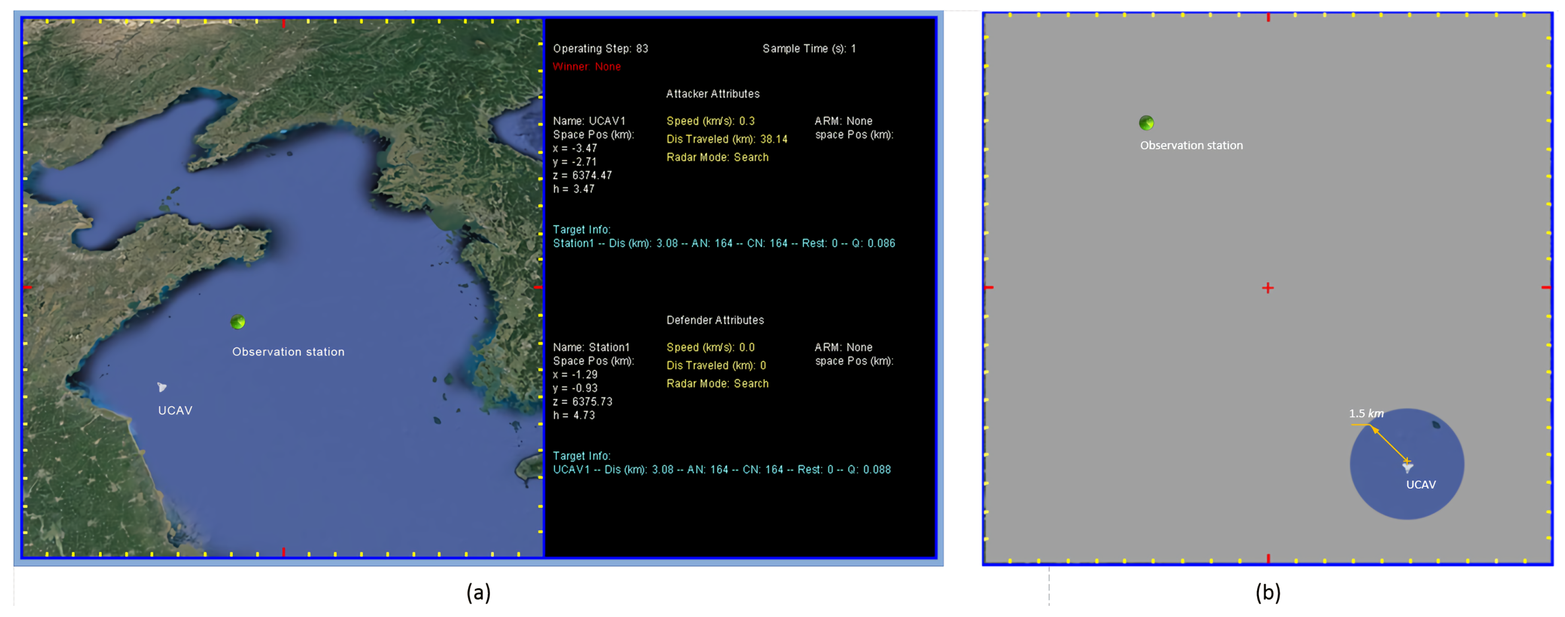Click the UCAV aircraft icon inside the blue circle
The height and width of the screenshot is (617, 1565).
pyautogui.click(x=1408, y=466)
